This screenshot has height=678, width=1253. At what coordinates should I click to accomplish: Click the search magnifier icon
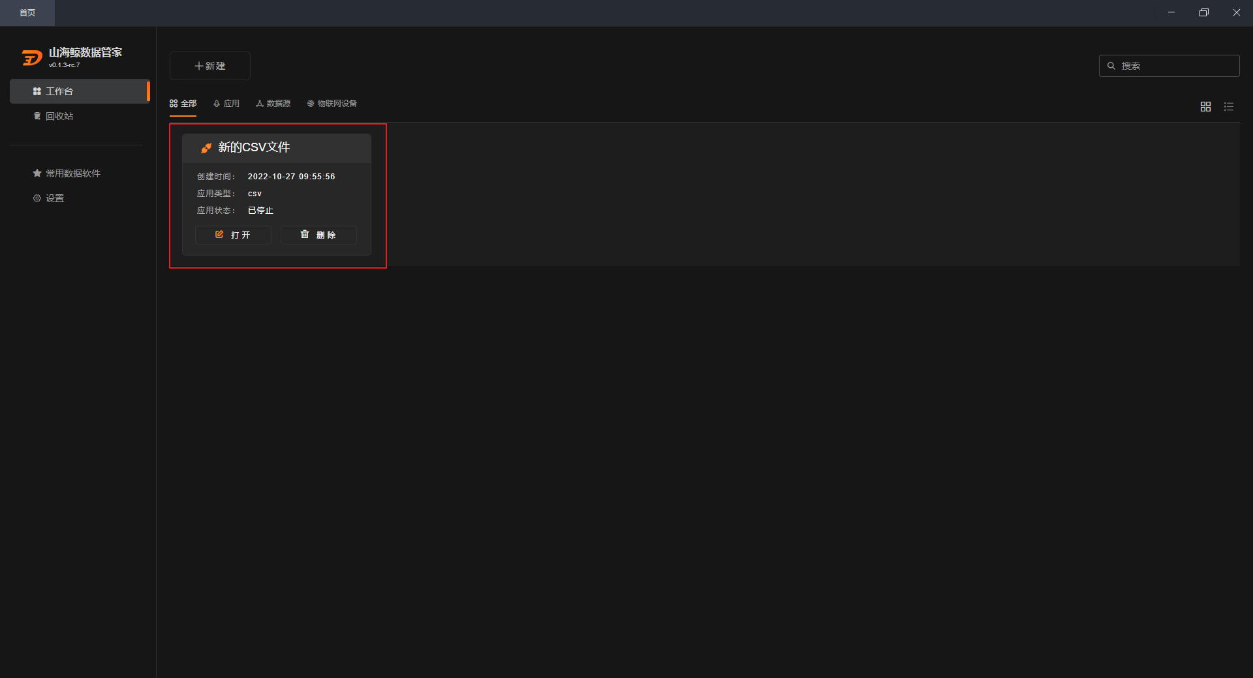click(x=1111, y=66)
